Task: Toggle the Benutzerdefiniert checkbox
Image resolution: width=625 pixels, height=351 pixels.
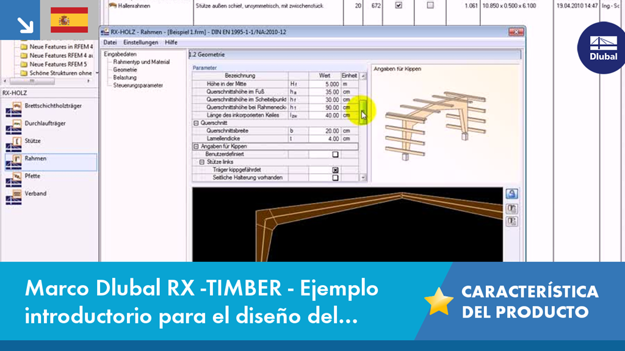Action: point(335,154)
